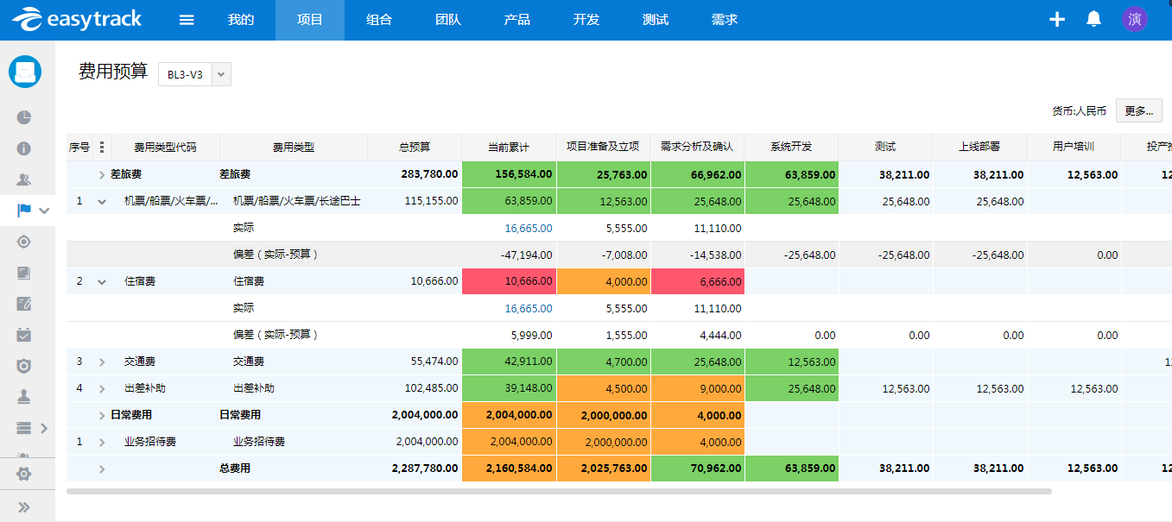
Task: Select 2,287,780.00 total budget cell
Action: 415,469
